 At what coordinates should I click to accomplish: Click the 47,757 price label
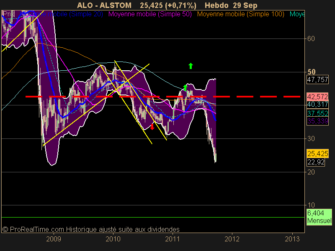click(317, 79)
